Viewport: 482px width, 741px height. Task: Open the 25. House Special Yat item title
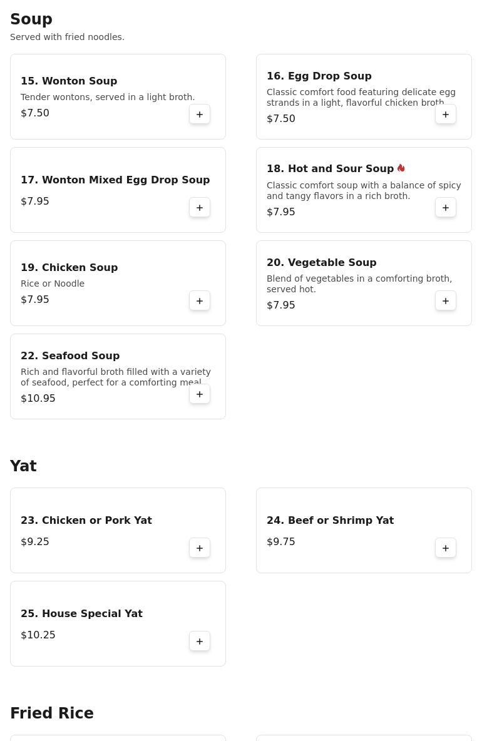pyautogui.click(x=81, y=613)
